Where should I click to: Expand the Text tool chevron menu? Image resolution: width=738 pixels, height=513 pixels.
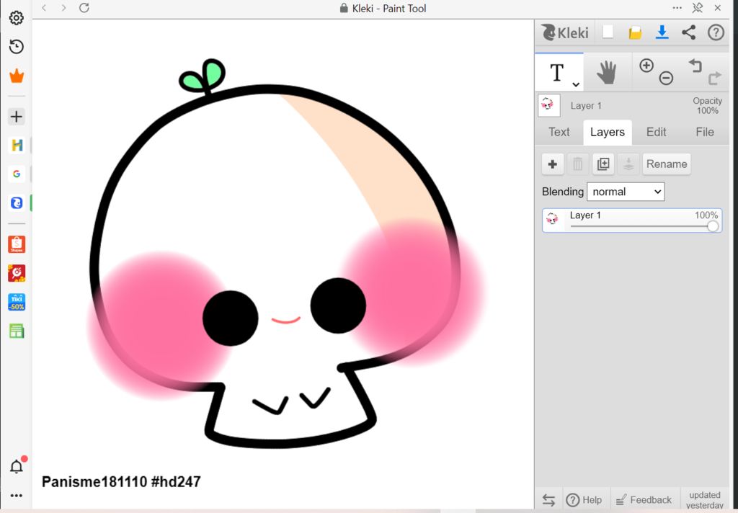(575, 84)
